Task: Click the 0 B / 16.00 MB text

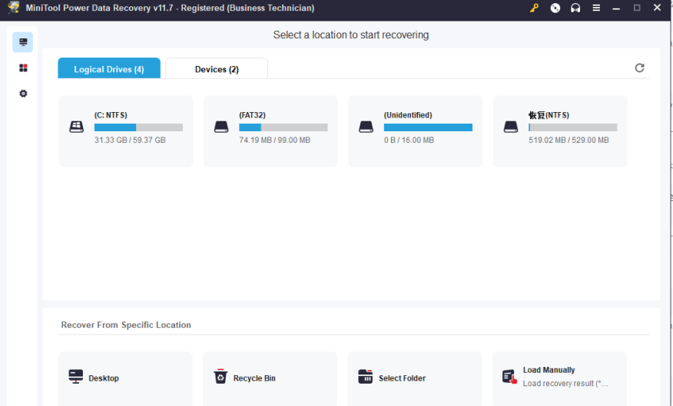Action: click(409, 140)
